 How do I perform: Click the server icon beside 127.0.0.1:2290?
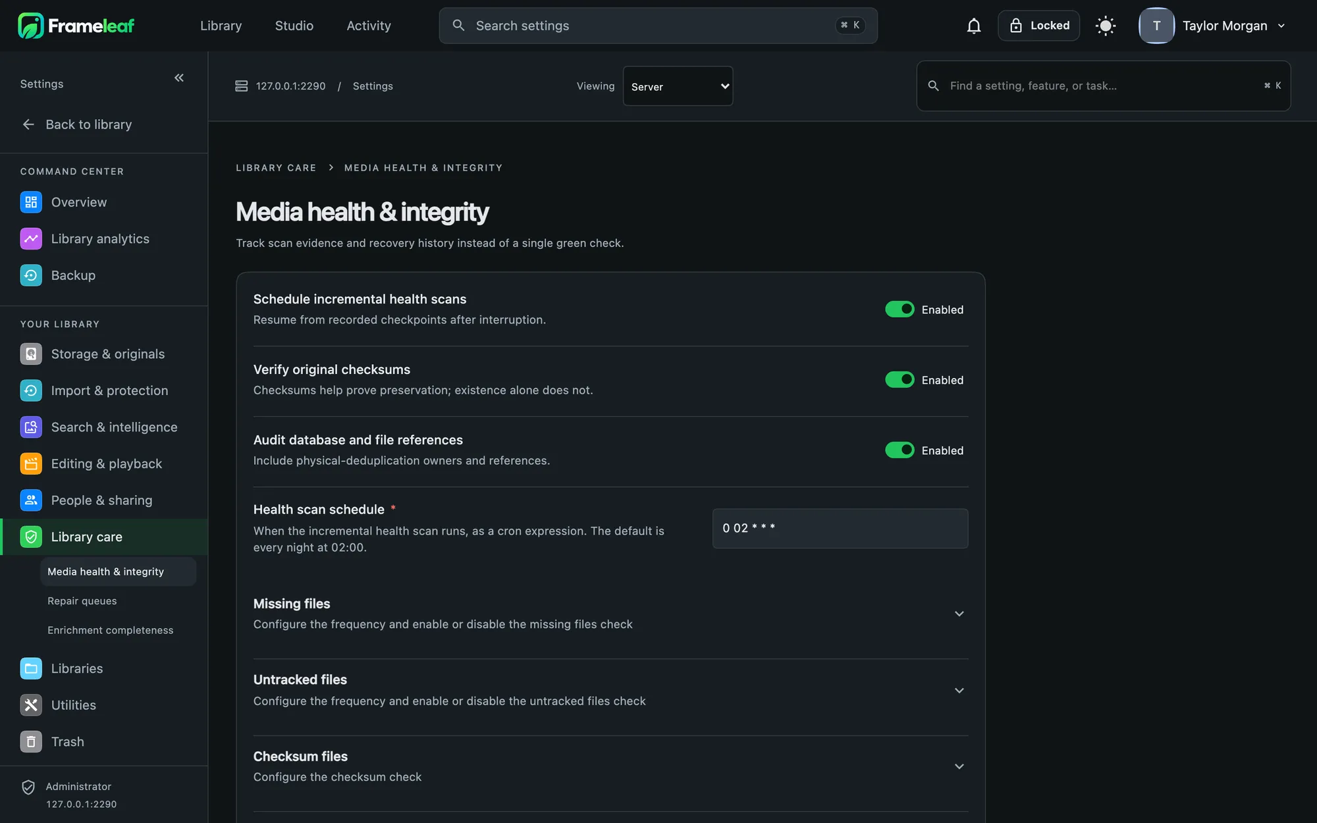point(242,86)
